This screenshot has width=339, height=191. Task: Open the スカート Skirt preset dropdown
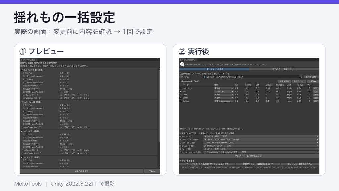tap(261, 140)
